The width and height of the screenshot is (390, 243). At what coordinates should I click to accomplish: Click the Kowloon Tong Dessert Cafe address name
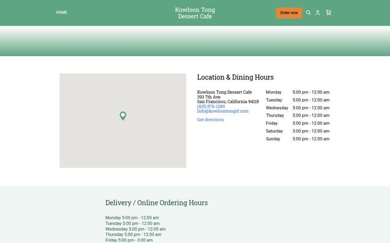(225, 92)
